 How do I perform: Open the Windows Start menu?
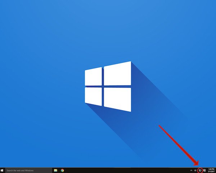[x=2, y=170]
